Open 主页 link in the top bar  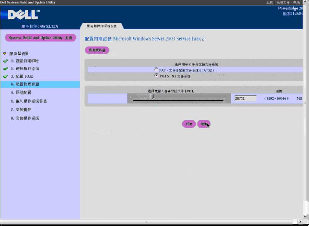(x=270, y=2)
